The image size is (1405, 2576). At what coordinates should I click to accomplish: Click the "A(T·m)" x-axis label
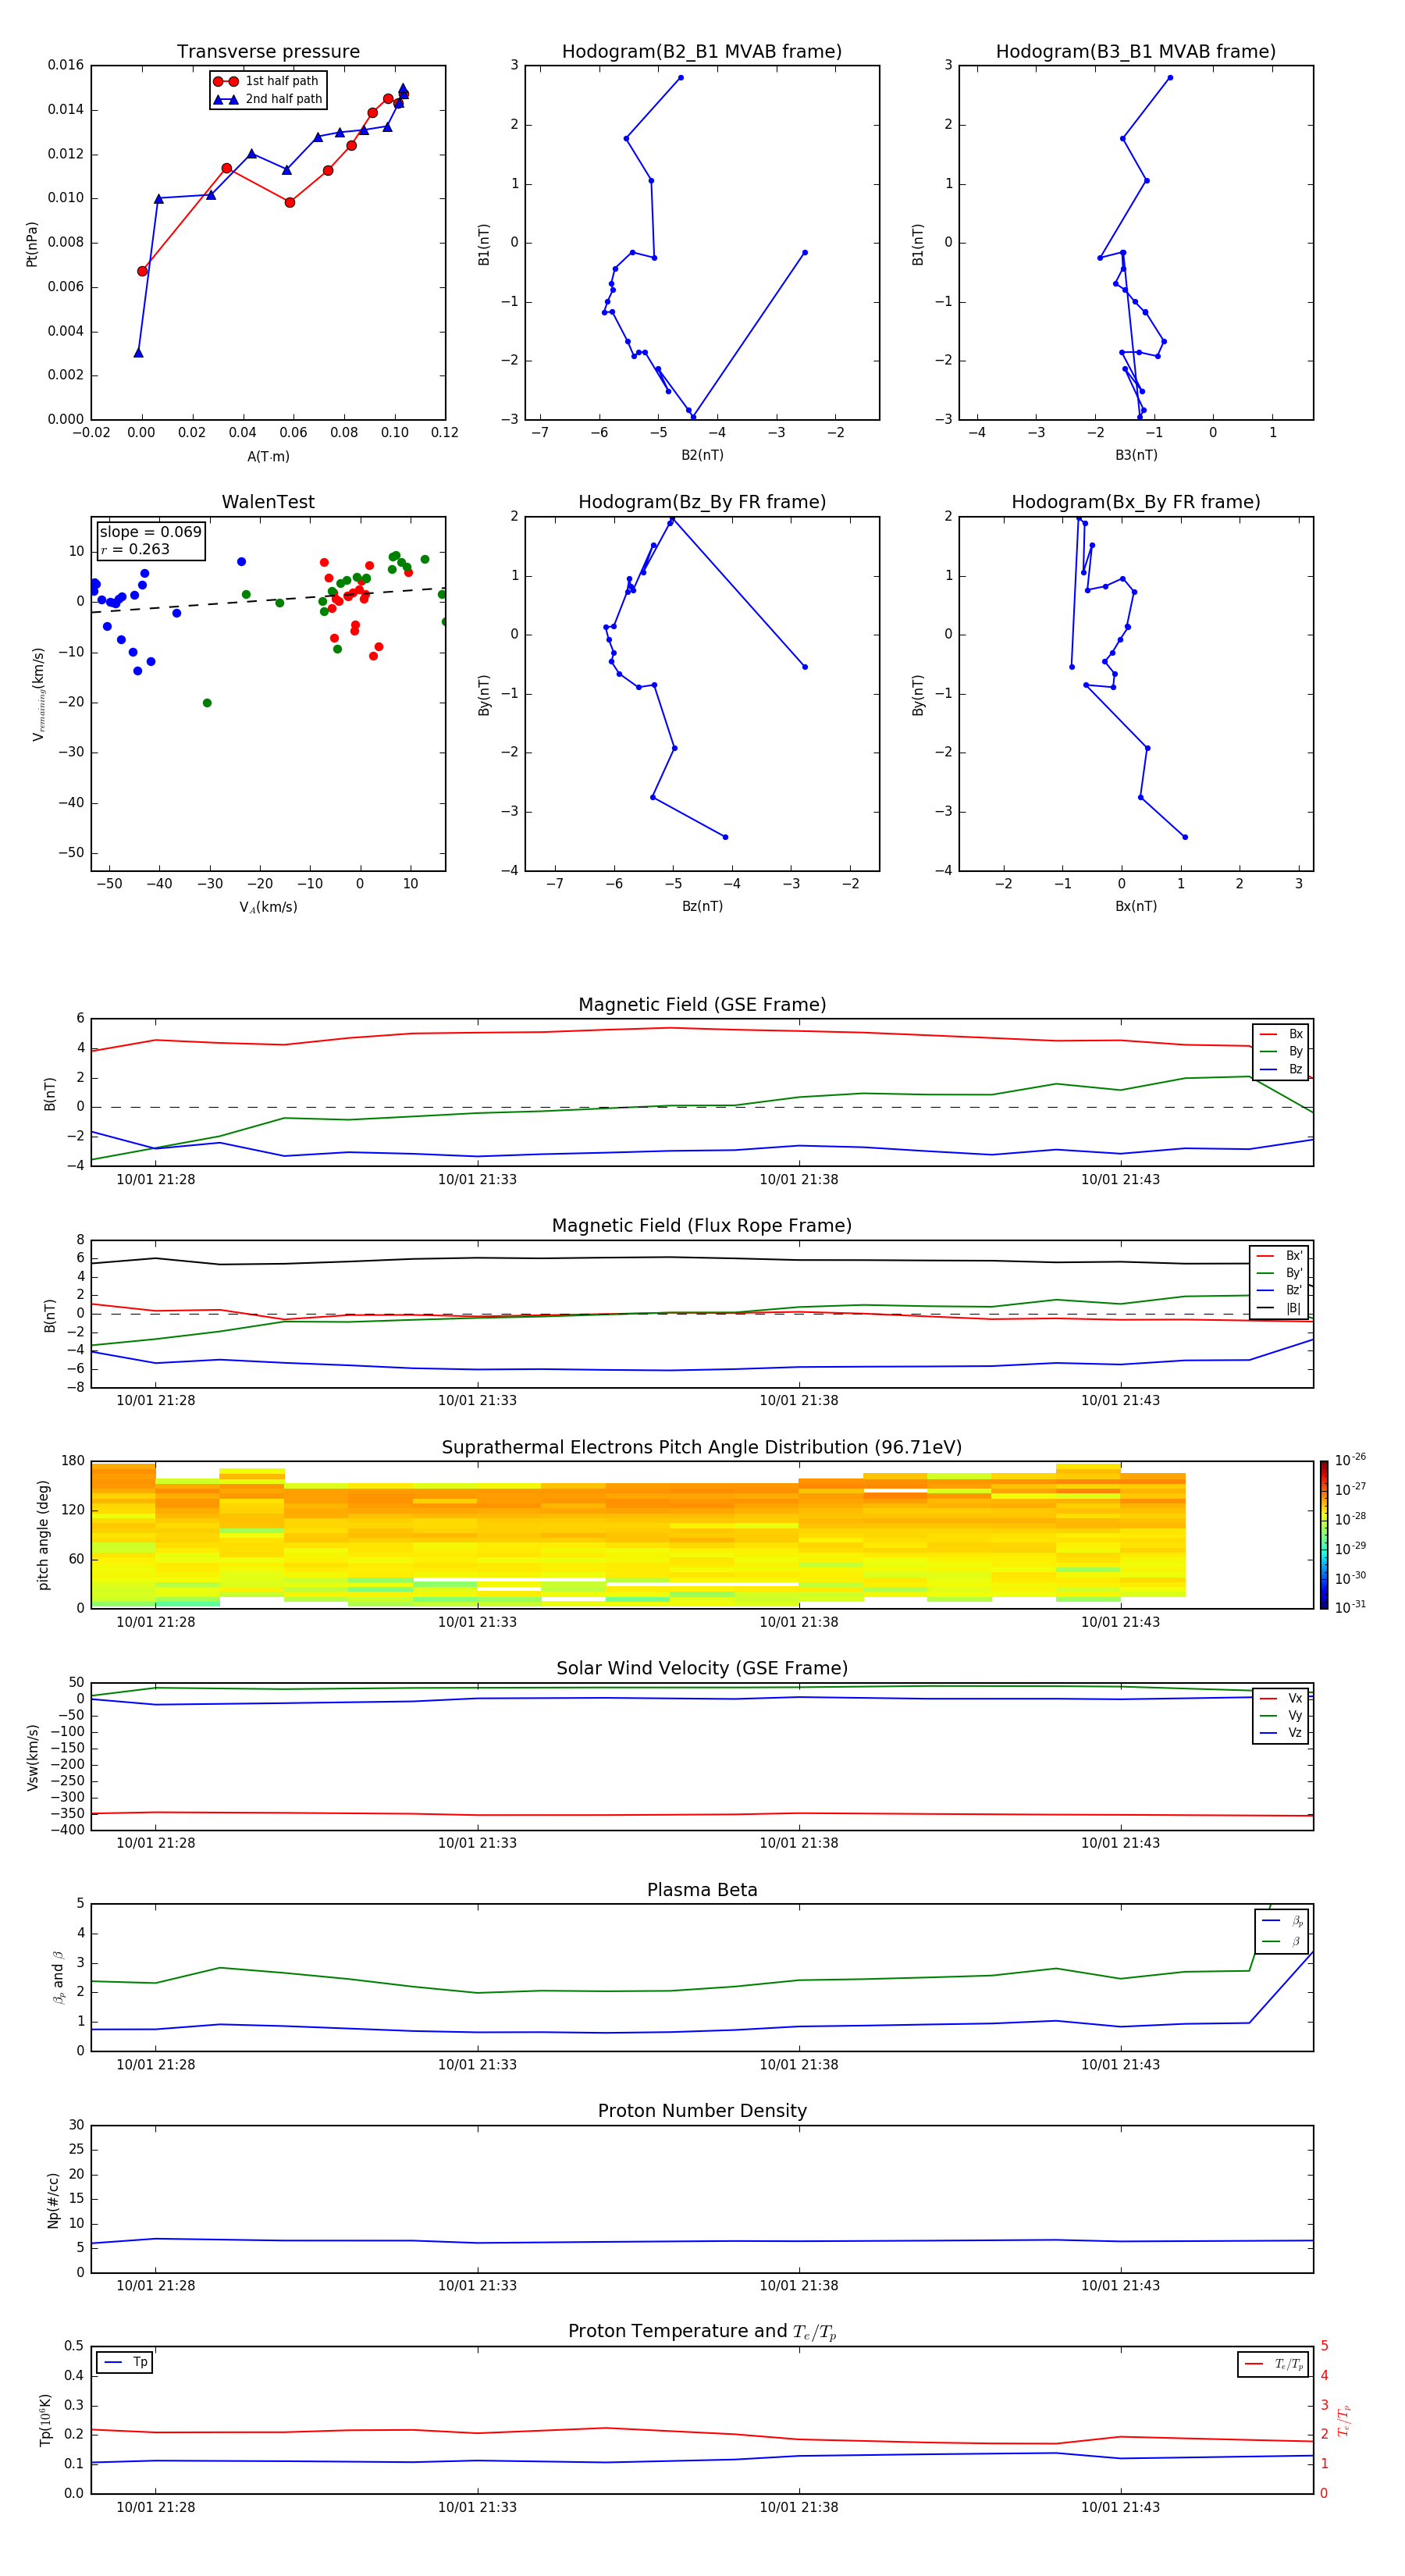click(x=268, y=456)
